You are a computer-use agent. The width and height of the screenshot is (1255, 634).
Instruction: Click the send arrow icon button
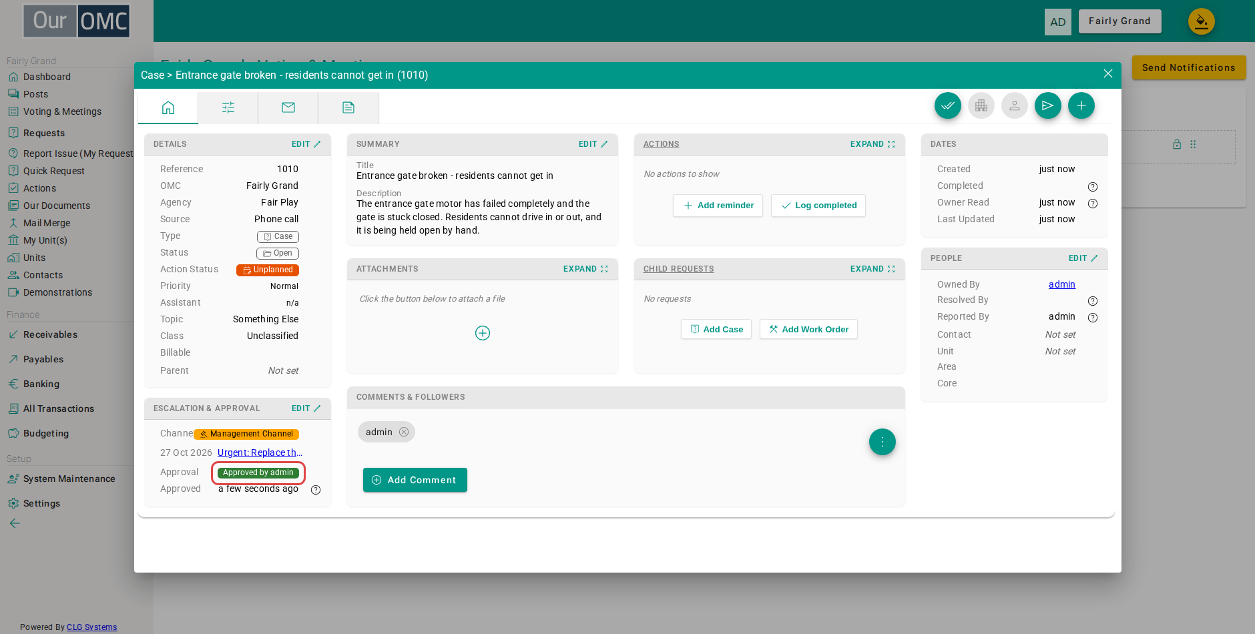click(x=1048, y=105)
